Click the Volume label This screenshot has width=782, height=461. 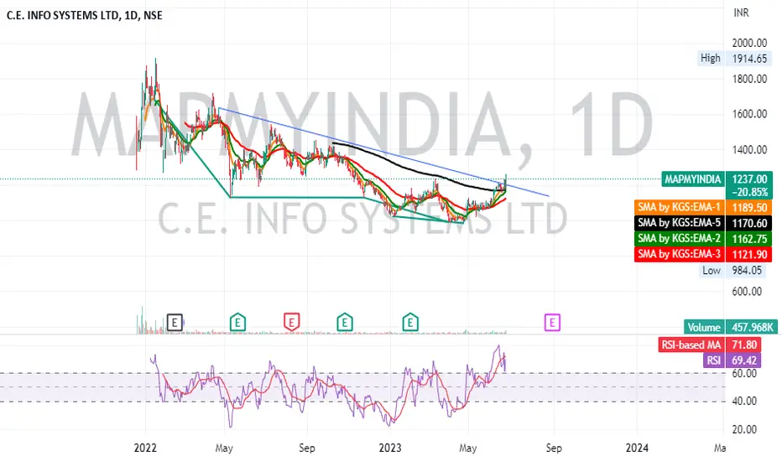(704, 328)
